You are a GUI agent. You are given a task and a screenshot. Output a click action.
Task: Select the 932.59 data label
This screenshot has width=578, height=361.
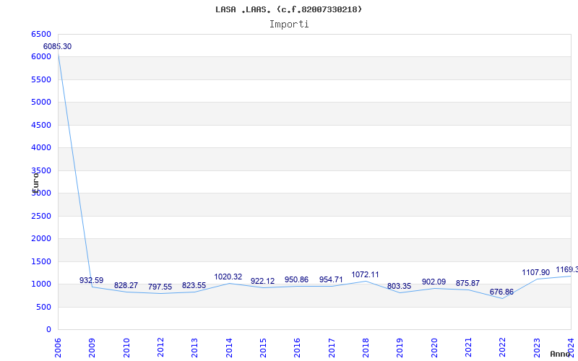pos(92,280)
